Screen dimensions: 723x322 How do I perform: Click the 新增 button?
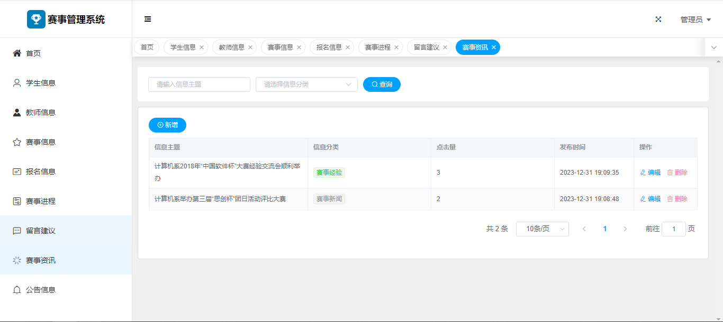pyautogui.click(x=167, y=125)
